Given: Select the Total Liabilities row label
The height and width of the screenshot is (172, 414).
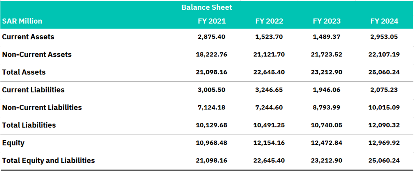Looking at the screenshot, I should pos(29,125).
